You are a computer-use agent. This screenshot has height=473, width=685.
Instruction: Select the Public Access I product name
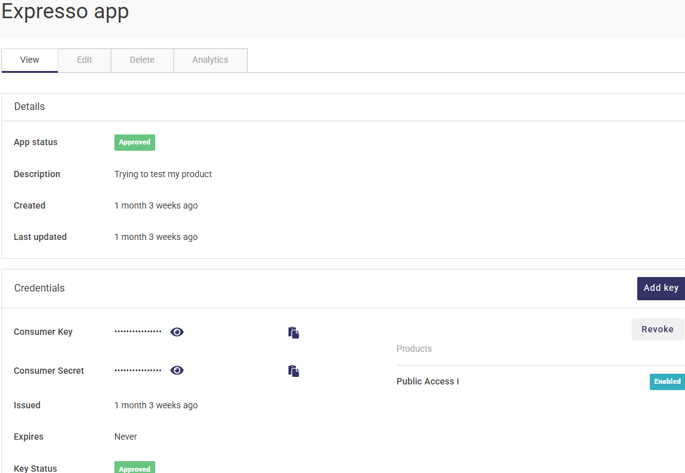point(428,381)
